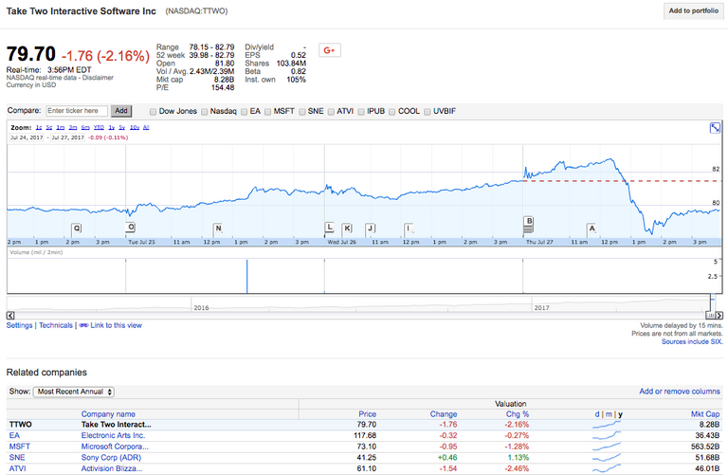Enable Dow Jones comparison checkbox
The image size is (728, 475).
pyautogui.click(x=153, y=112)
